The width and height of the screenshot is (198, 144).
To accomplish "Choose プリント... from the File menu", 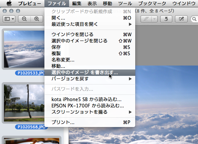I will [90, 122].
